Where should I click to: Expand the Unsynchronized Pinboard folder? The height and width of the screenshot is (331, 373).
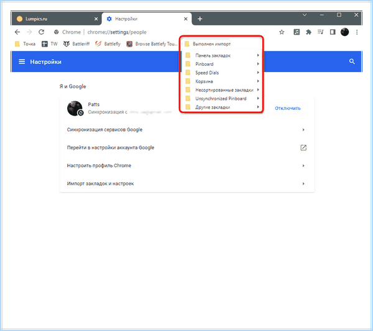click(222, 99)
